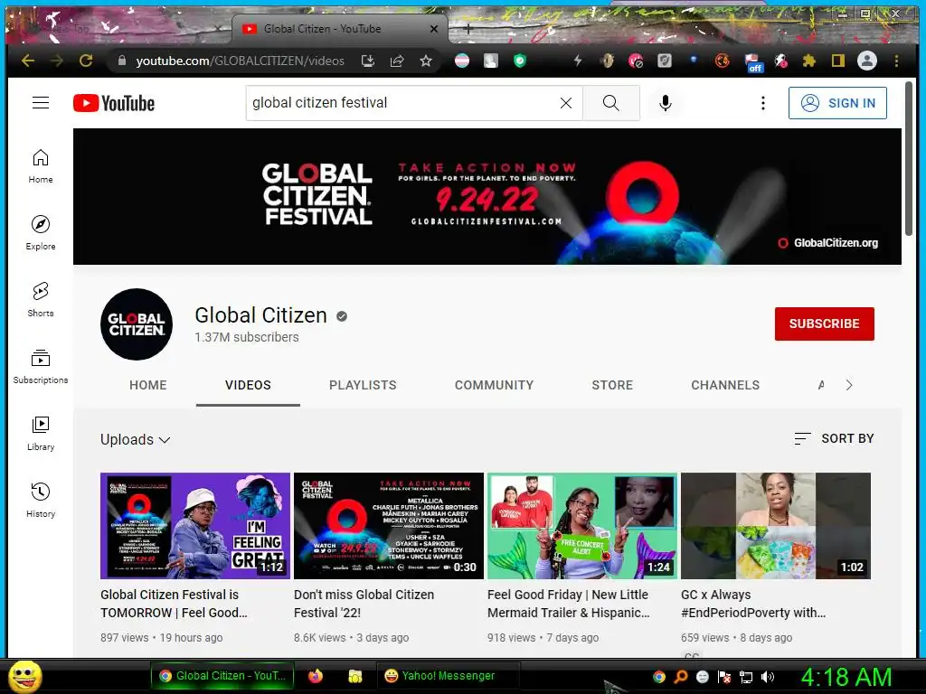Play the 0:30 festival lineup thumbnail
Viewport: 926px width, 694px height.
(389, 525)
